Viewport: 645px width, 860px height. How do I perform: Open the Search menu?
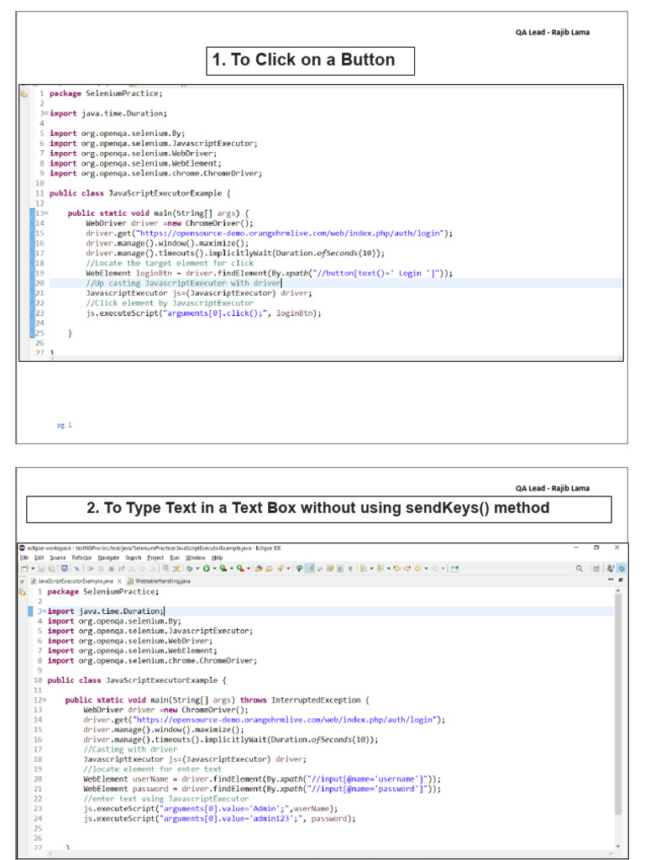pos(134,558)
